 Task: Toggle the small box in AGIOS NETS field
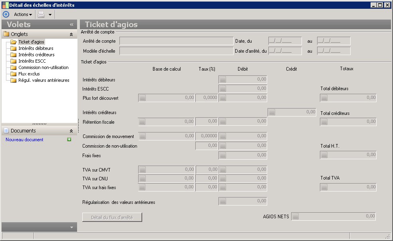click(x=296, y=217)
